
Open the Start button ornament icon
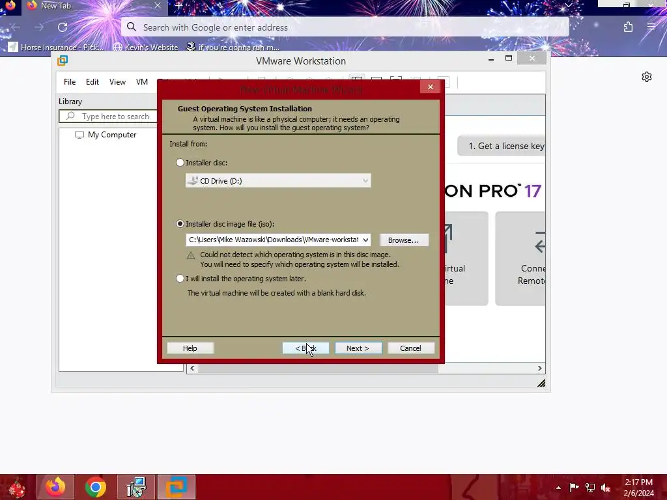[x=16, y=487]
